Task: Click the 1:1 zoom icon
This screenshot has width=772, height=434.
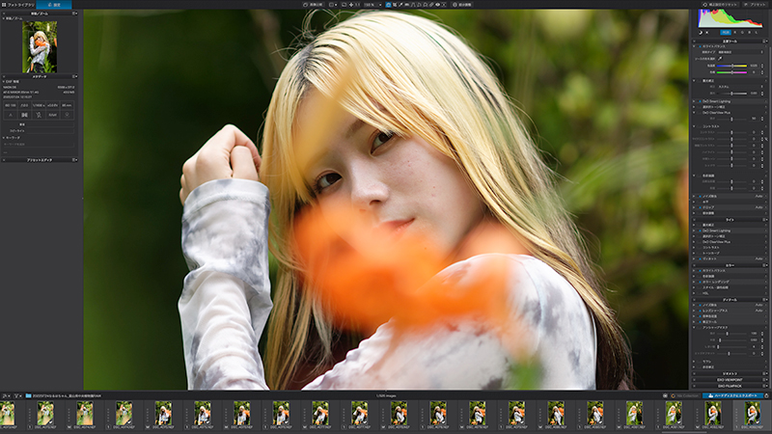Action: coord(357,5)
